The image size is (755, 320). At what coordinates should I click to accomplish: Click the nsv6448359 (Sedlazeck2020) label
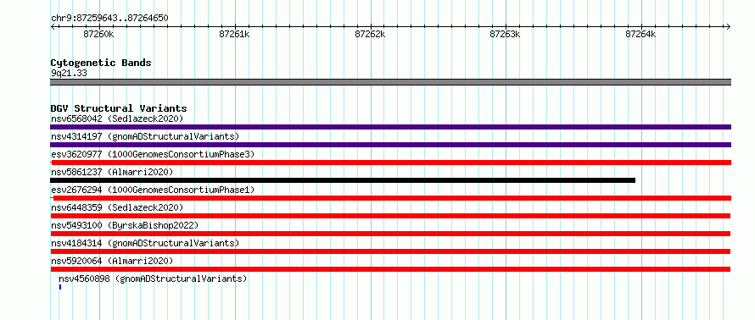tap(117, 207)
